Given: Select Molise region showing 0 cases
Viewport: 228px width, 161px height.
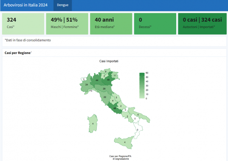Looking at the screenshot, I should 126,110.
